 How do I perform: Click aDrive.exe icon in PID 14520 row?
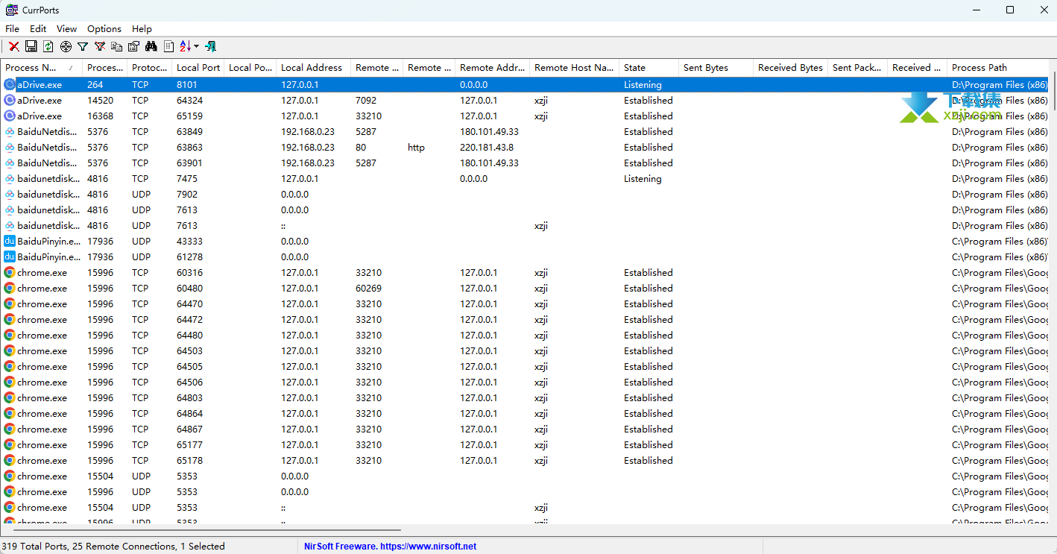(10, 100)
